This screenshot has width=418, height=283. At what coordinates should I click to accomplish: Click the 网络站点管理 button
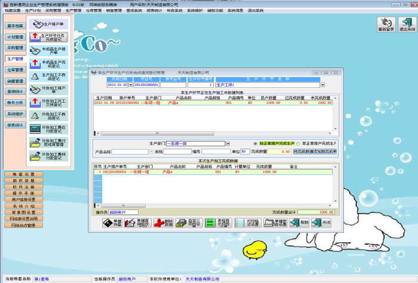click(x=24, y=225)
